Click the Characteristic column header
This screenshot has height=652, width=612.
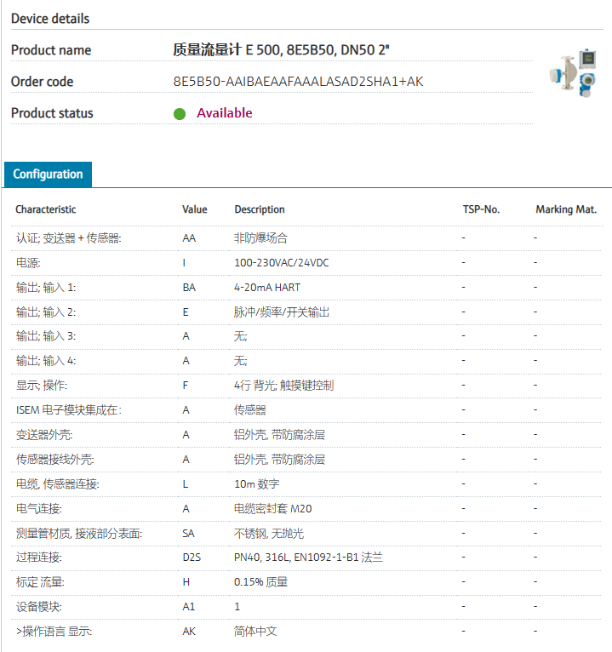pos(45,209)
